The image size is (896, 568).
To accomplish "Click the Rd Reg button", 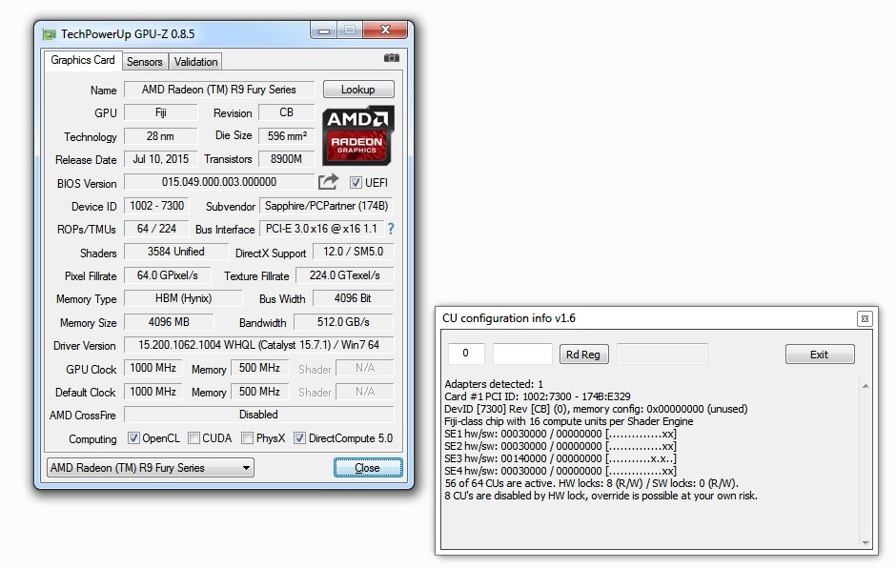I will [583, 355].
